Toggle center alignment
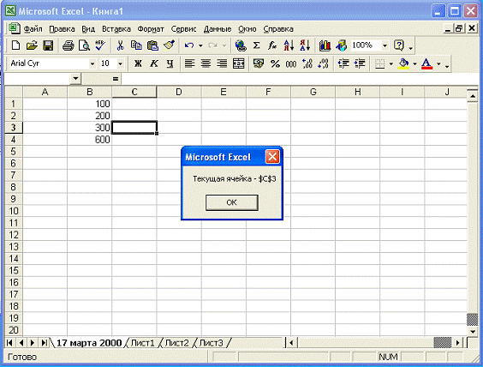Viewport: 483px width, 367px height. tap(206, 63)
